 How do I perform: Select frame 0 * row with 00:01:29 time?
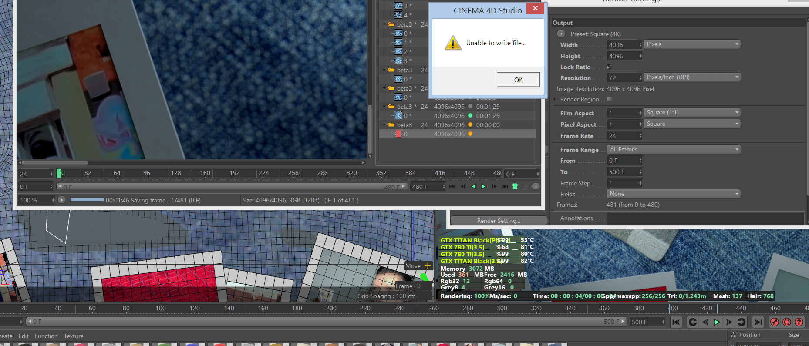coord(457,116)
